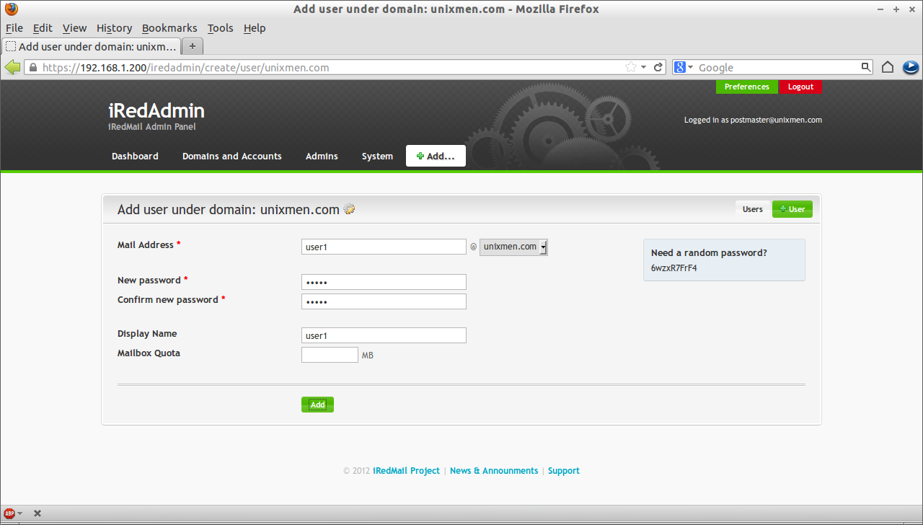
Task: Click the green + User button
Action: click(792, 209)
